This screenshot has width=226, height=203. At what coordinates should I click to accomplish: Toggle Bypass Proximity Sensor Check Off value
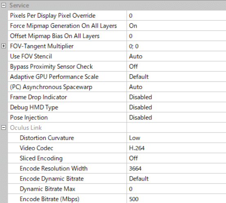[x=177, y=66]
